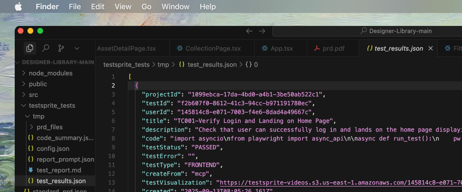Click the JSON icon beside config.json
This screenshot has width=462, height=192.
tap(31, 148)
